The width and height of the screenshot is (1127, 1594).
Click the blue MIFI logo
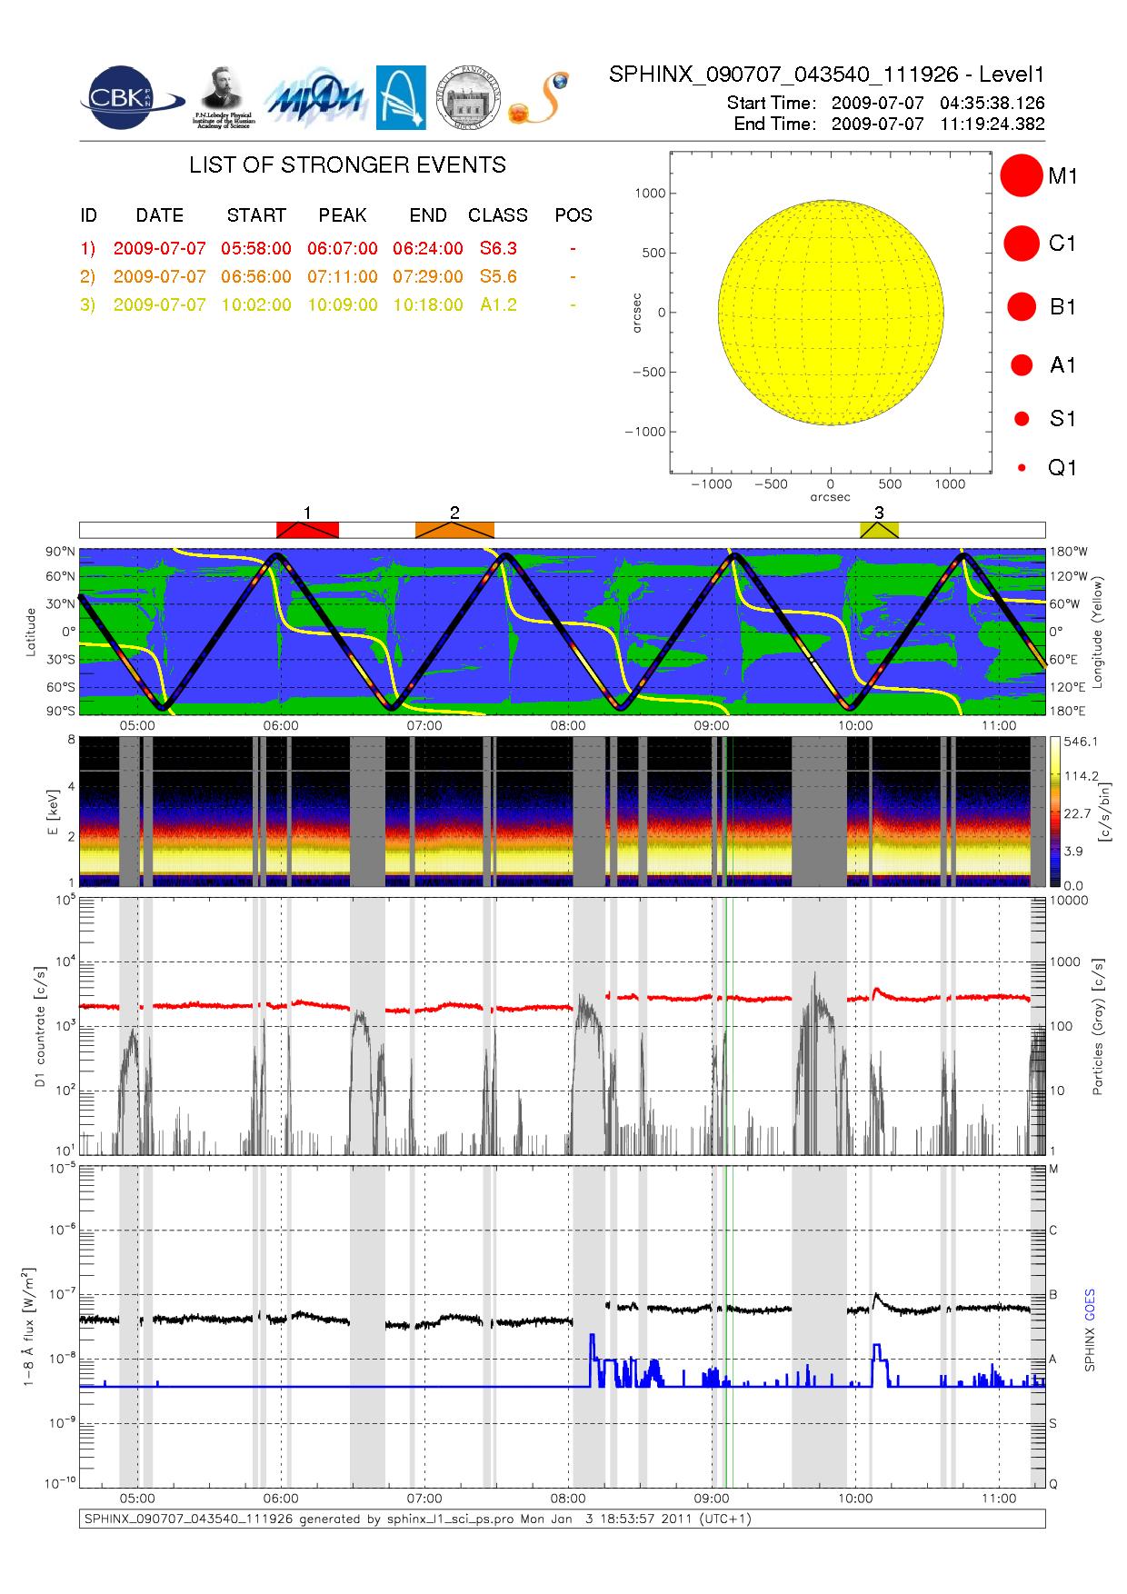[x=314, y=98]
